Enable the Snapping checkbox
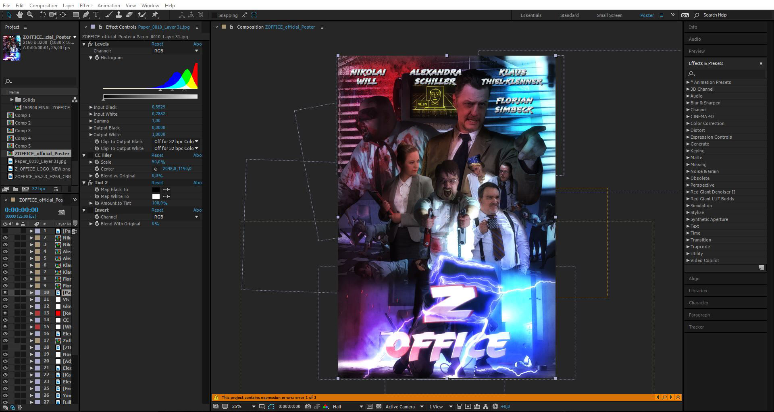This screenshot has width=774, height=412. tap(214, 15)
